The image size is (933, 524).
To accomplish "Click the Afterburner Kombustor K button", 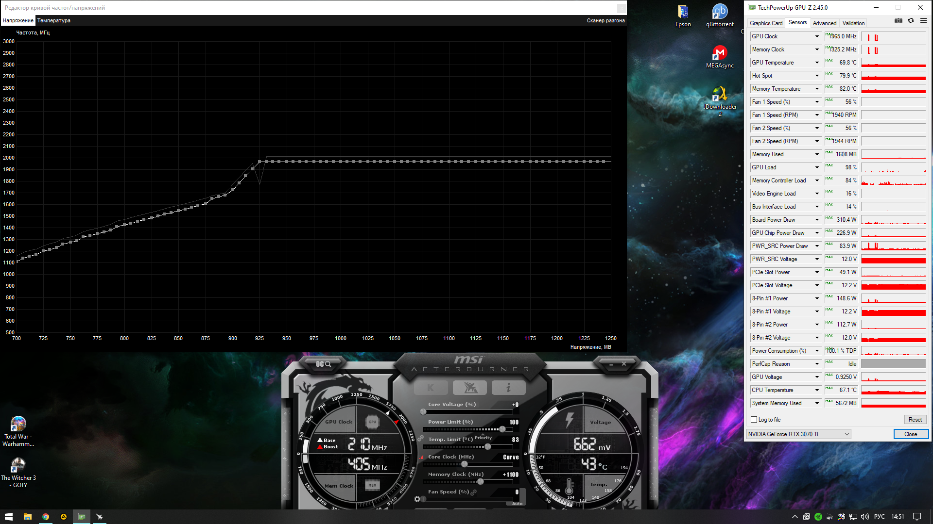I will click(431, 388).
